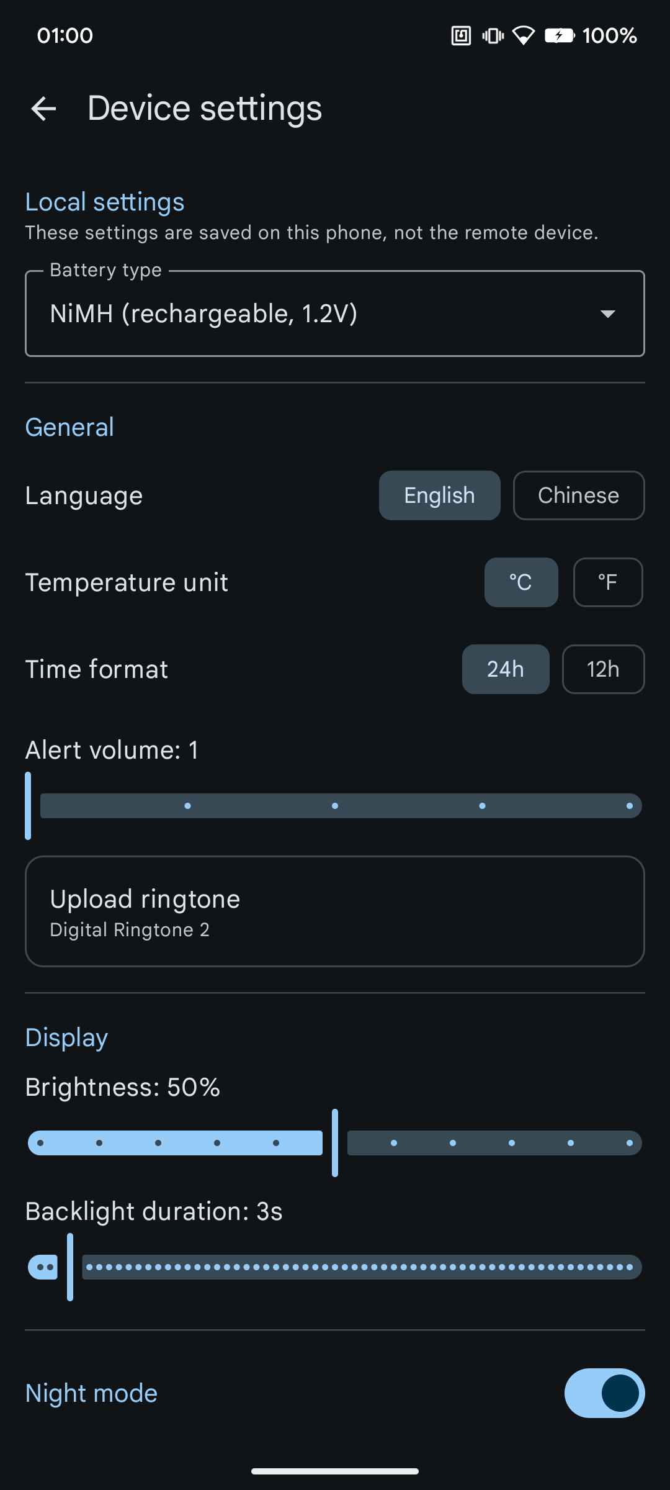Open the Upload ringtone picker
This screenshot has height=1490, width=670.
335,911
